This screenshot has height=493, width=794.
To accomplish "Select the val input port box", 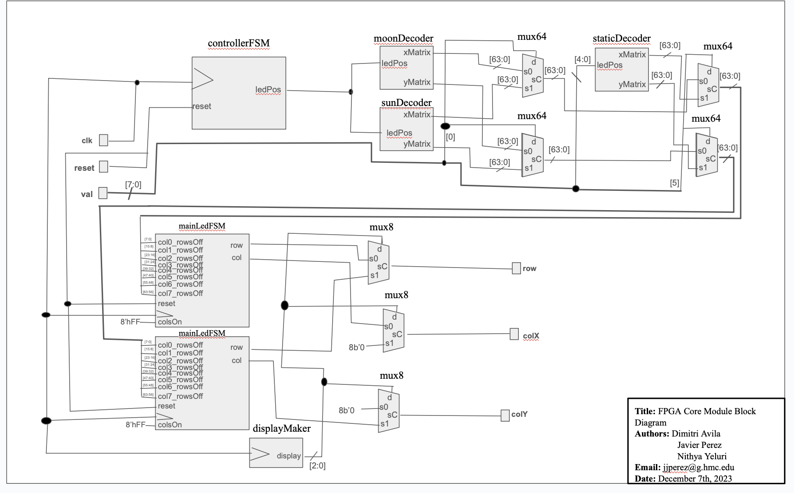I will [x=103, y=193].
